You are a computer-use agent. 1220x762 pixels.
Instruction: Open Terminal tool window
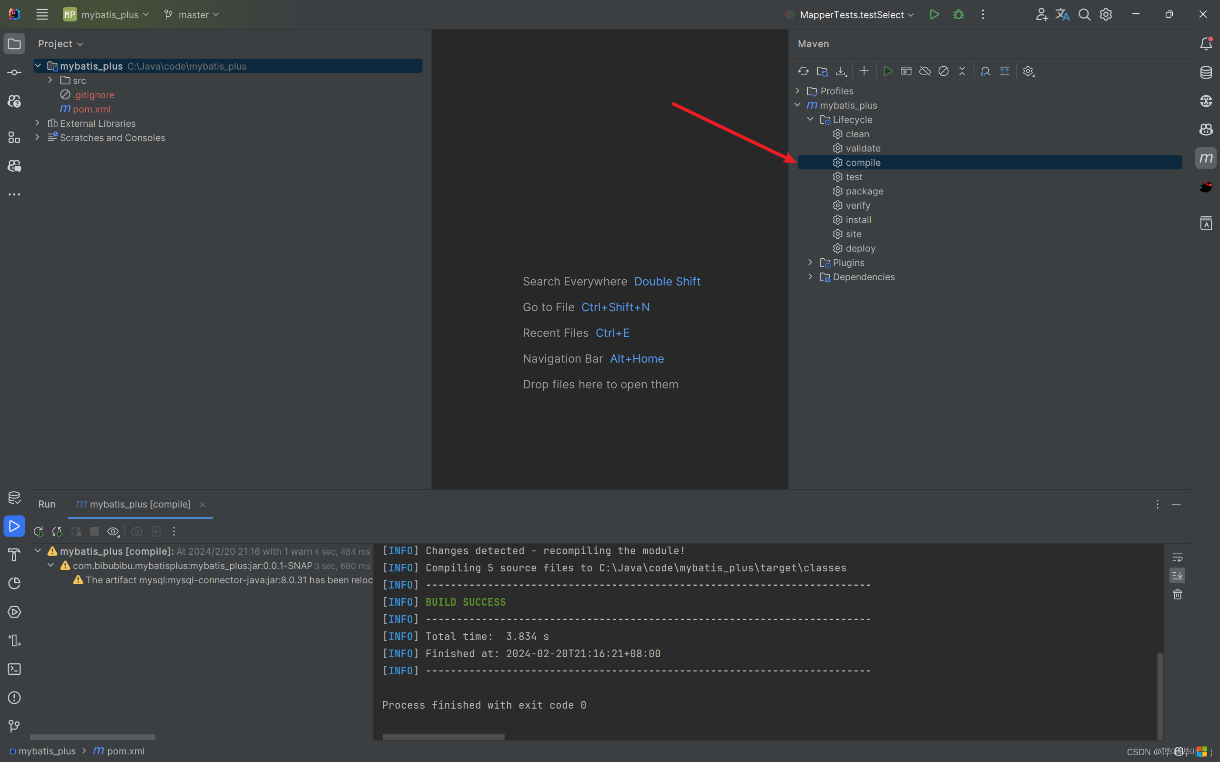click(14, 669)
